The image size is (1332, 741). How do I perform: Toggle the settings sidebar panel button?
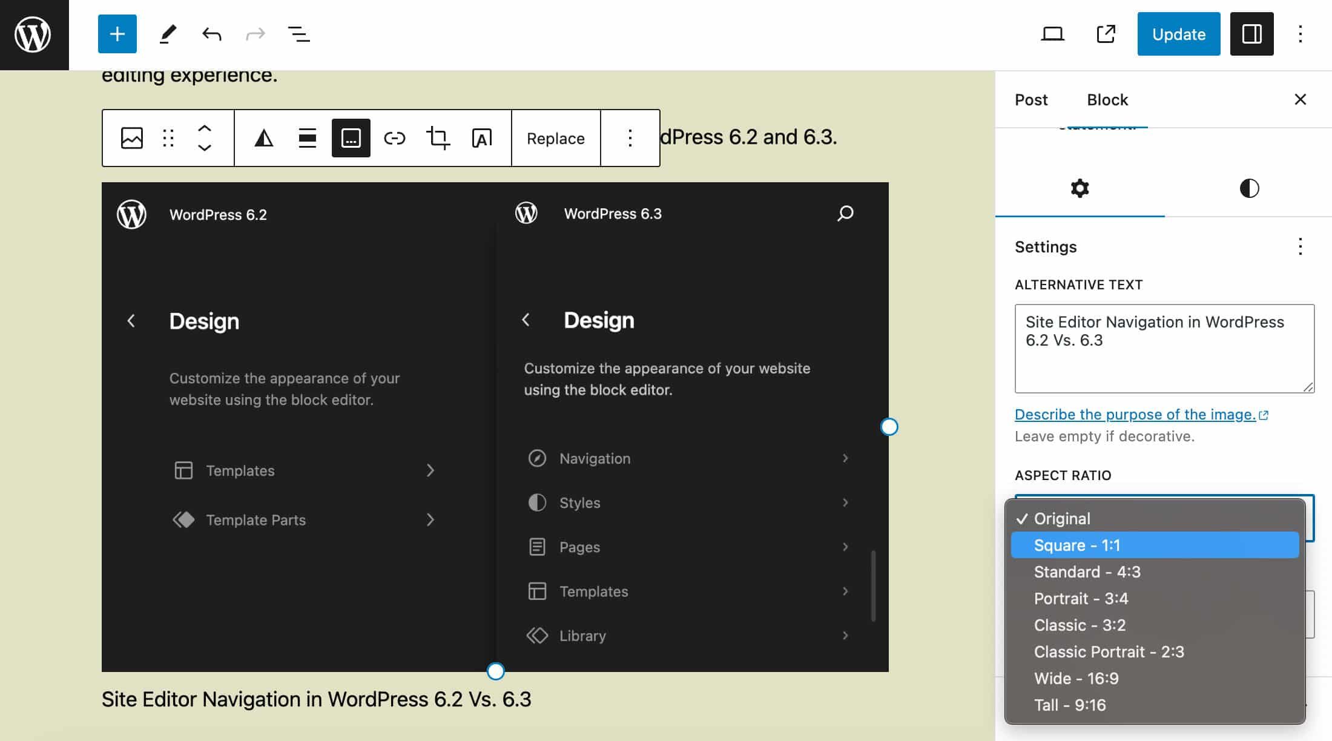coord(1251,34)
